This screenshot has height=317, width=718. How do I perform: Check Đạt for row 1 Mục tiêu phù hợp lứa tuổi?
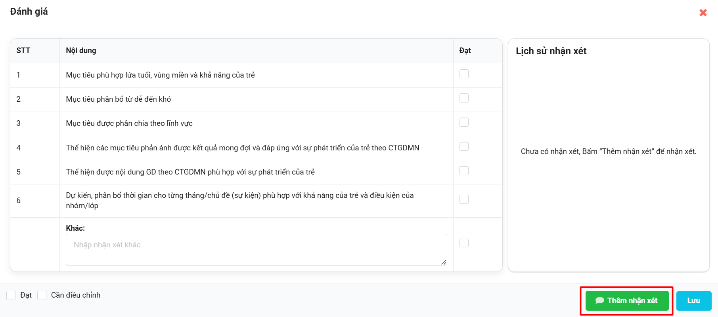[464, 74]
